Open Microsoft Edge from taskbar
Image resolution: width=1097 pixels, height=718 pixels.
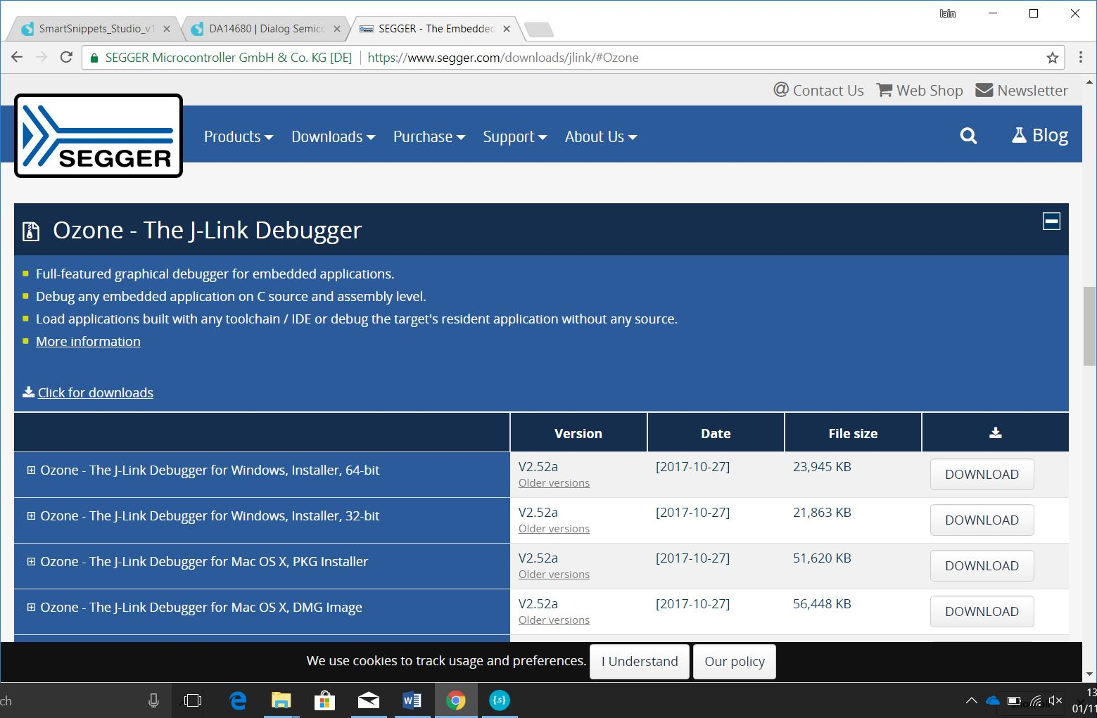[238, 700]
